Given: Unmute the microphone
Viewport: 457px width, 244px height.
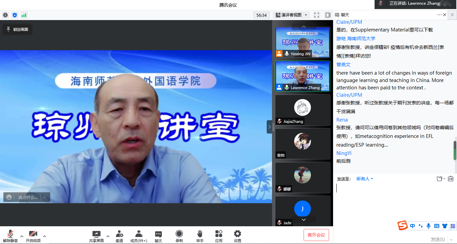Looking at the screenshot, I should pyautogui.click(x=10, y=234).
